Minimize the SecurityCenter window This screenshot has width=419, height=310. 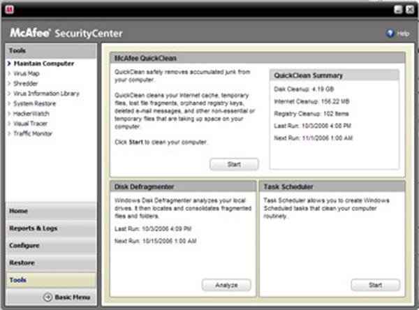398,10
